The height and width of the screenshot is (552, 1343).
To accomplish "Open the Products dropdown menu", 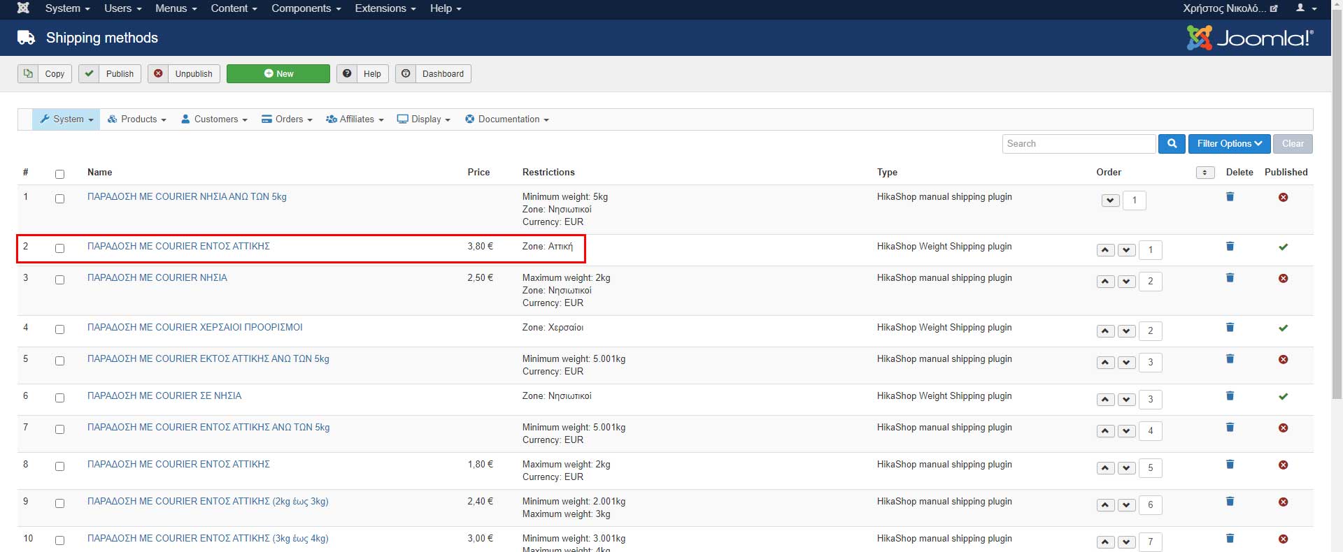I will click(x=137, y=119).
